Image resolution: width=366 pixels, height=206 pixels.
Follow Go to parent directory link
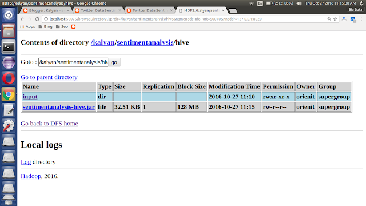pyautogui.click(x=49, y=77)
